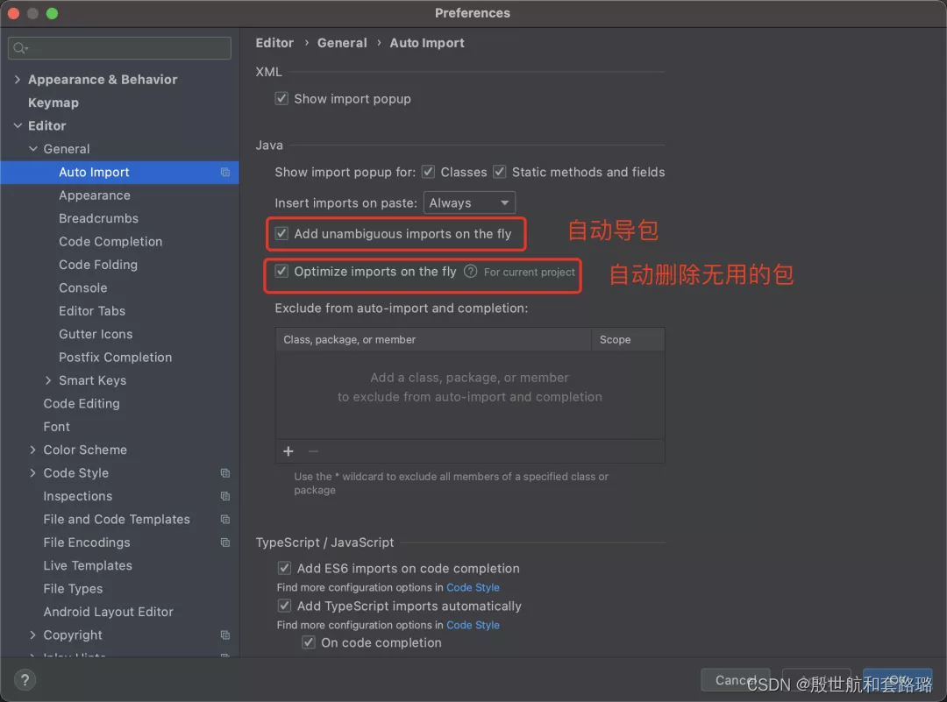The height and width of the screenshot is (702, 947).
Task: Toggle Add TypeScript imports automatically
Action: point(284,606)
